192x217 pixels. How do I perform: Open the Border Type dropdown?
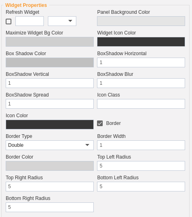pos(50,145)
